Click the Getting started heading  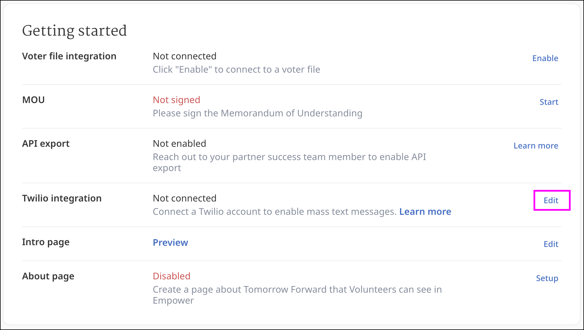click(x=74, y=31)
